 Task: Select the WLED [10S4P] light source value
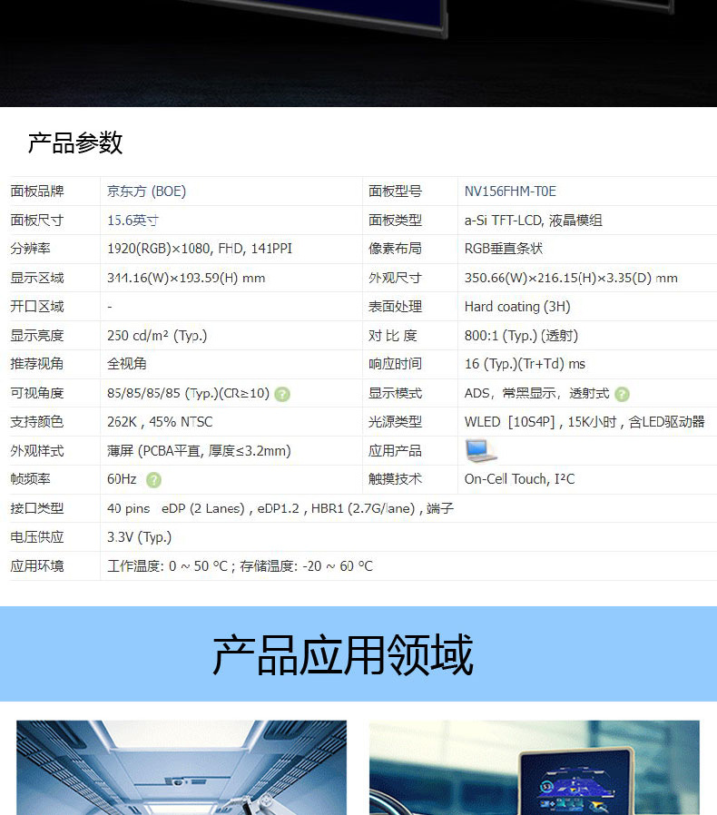click(x=584, y=422)
